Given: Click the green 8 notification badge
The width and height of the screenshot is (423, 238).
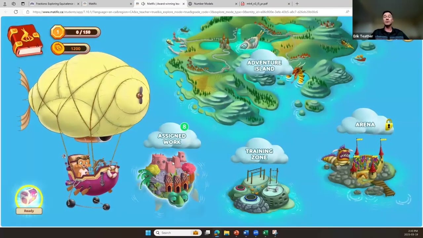Looking at the screenshot, I should (184, 127).
